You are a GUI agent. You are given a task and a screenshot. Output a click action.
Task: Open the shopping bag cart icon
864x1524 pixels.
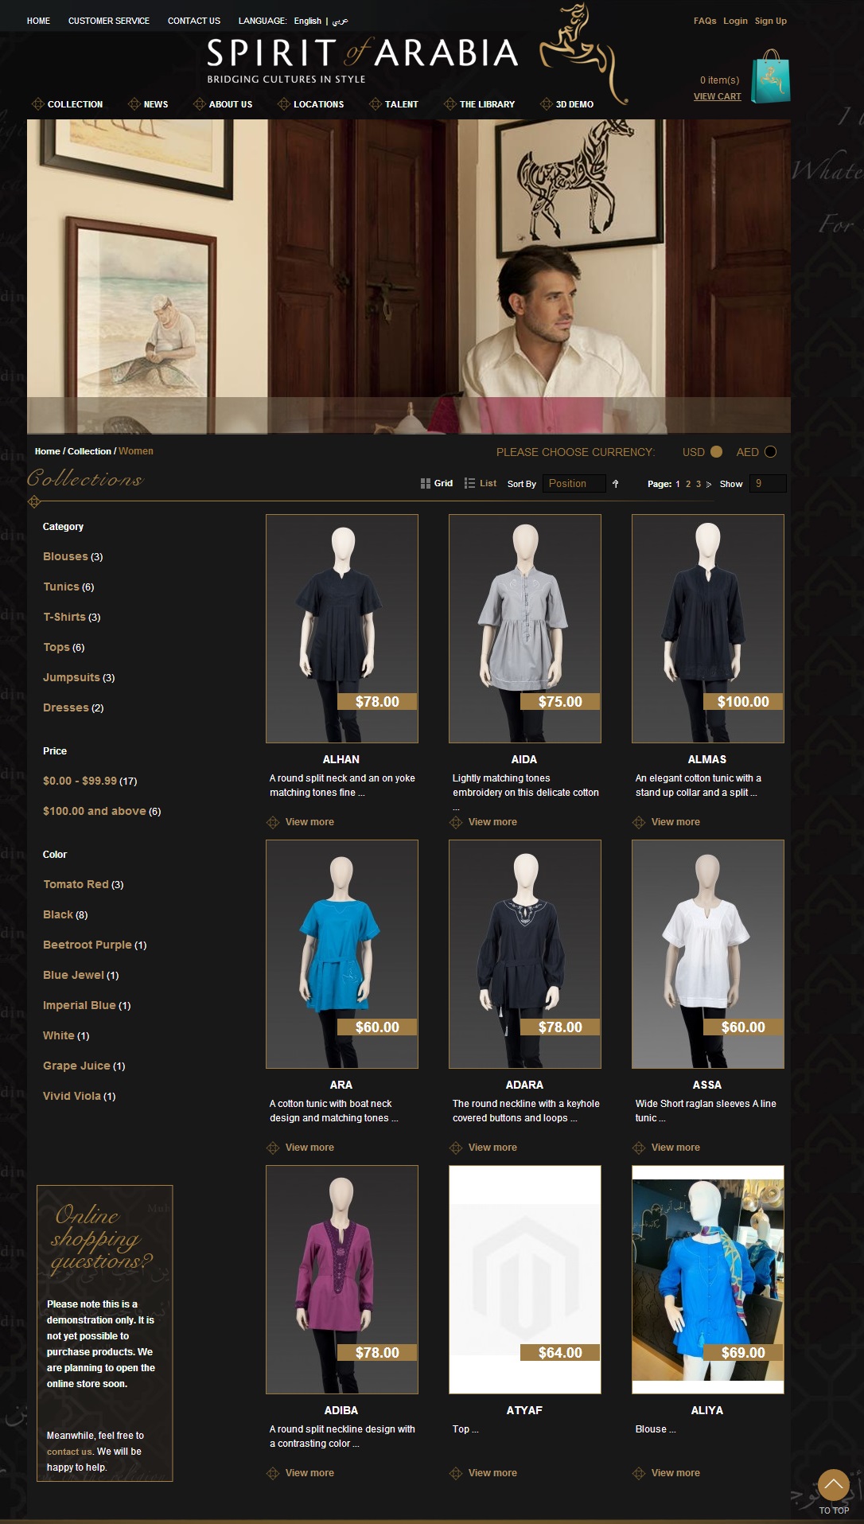(770, 77)
